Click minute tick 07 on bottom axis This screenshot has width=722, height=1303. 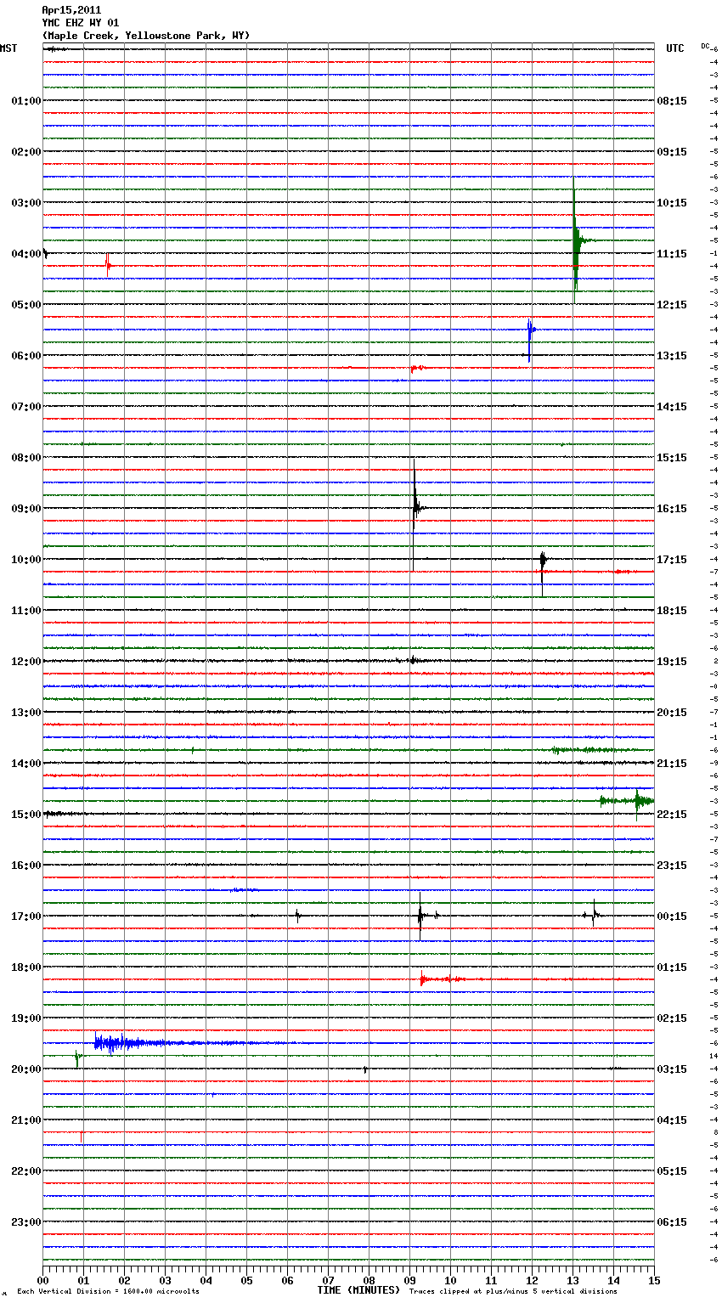tap(328, 1280)
